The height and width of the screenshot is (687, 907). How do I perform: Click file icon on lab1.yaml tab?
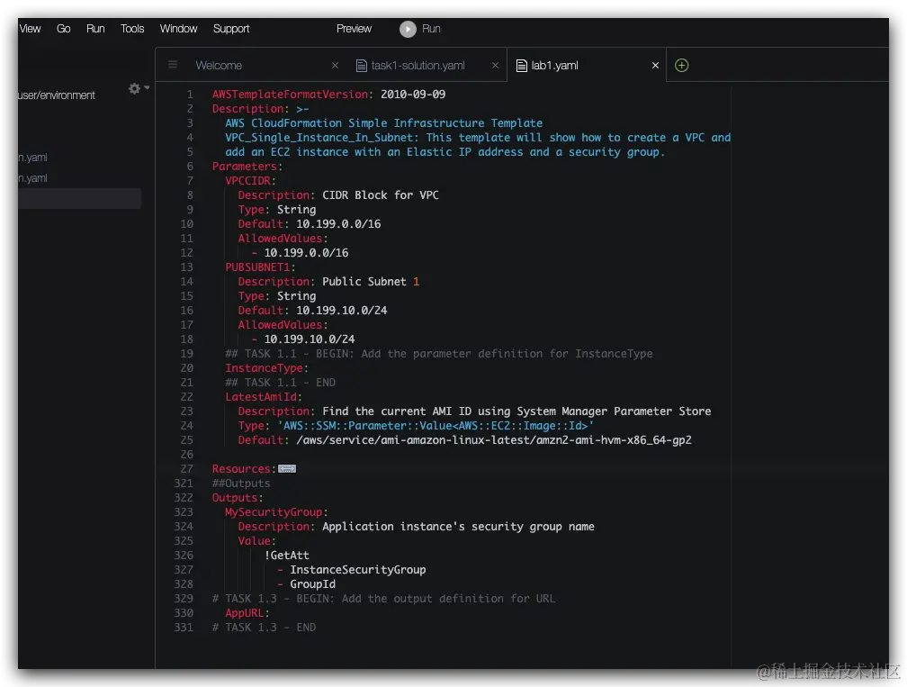click(521, 66)
